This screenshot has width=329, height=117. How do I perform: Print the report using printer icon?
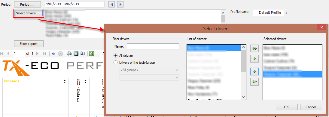tap(69, 54)
